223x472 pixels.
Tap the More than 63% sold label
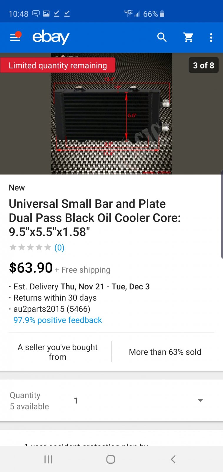pos(165,352)
